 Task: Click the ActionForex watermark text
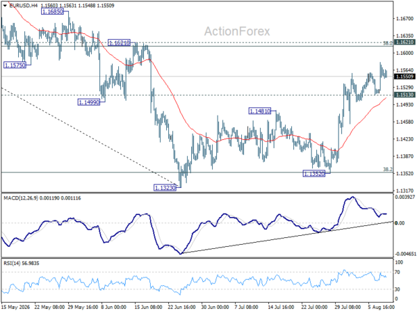(237, 31)
